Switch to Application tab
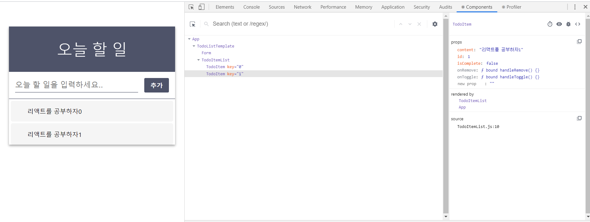The image size is (590, 222). tap(393, 7)
